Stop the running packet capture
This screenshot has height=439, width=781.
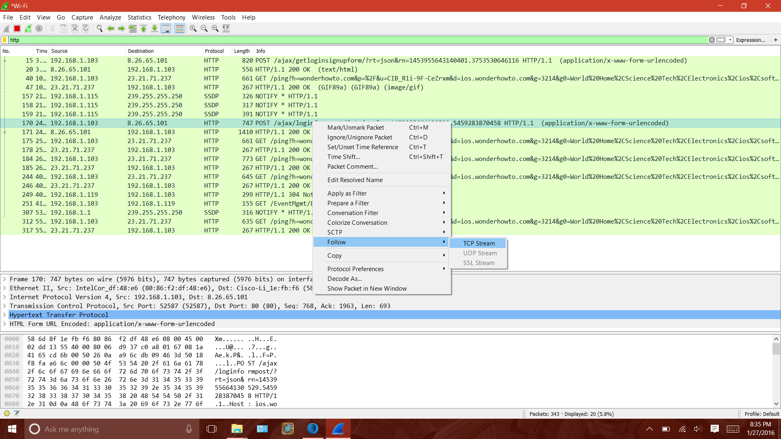pos(17,28)
